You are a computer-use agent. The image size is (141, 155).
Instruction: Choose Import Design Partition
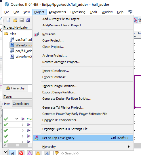(83, 86)
